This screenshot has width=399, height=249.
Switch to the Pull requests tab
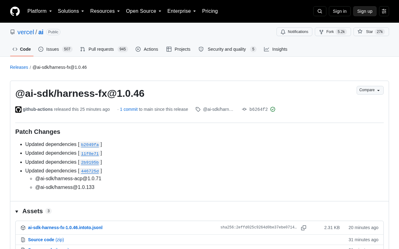coord(104,49)
